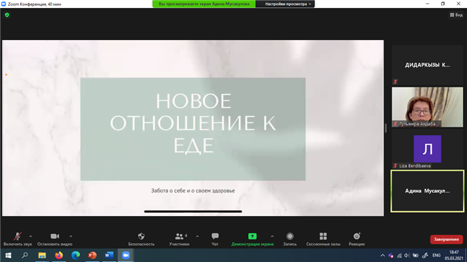This screenshot has width=467, height=262.
Task: Click Zoom icon in taskbar
Action: pyautogui.click(x=125, y=255)
